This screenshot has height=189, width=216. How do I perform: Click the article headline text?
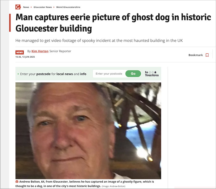click(x=113, y=23)
